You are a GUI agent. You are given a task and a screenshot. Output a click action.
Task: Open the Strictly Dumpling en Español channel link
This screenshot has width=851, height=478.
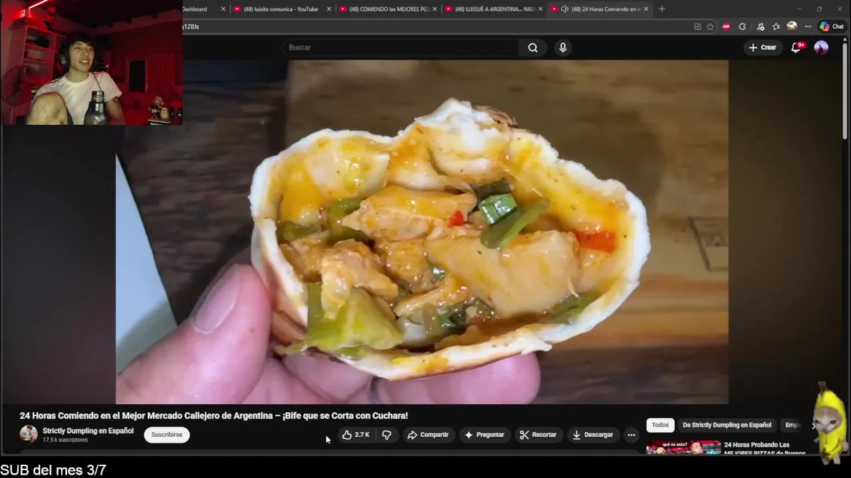point(88,431)
